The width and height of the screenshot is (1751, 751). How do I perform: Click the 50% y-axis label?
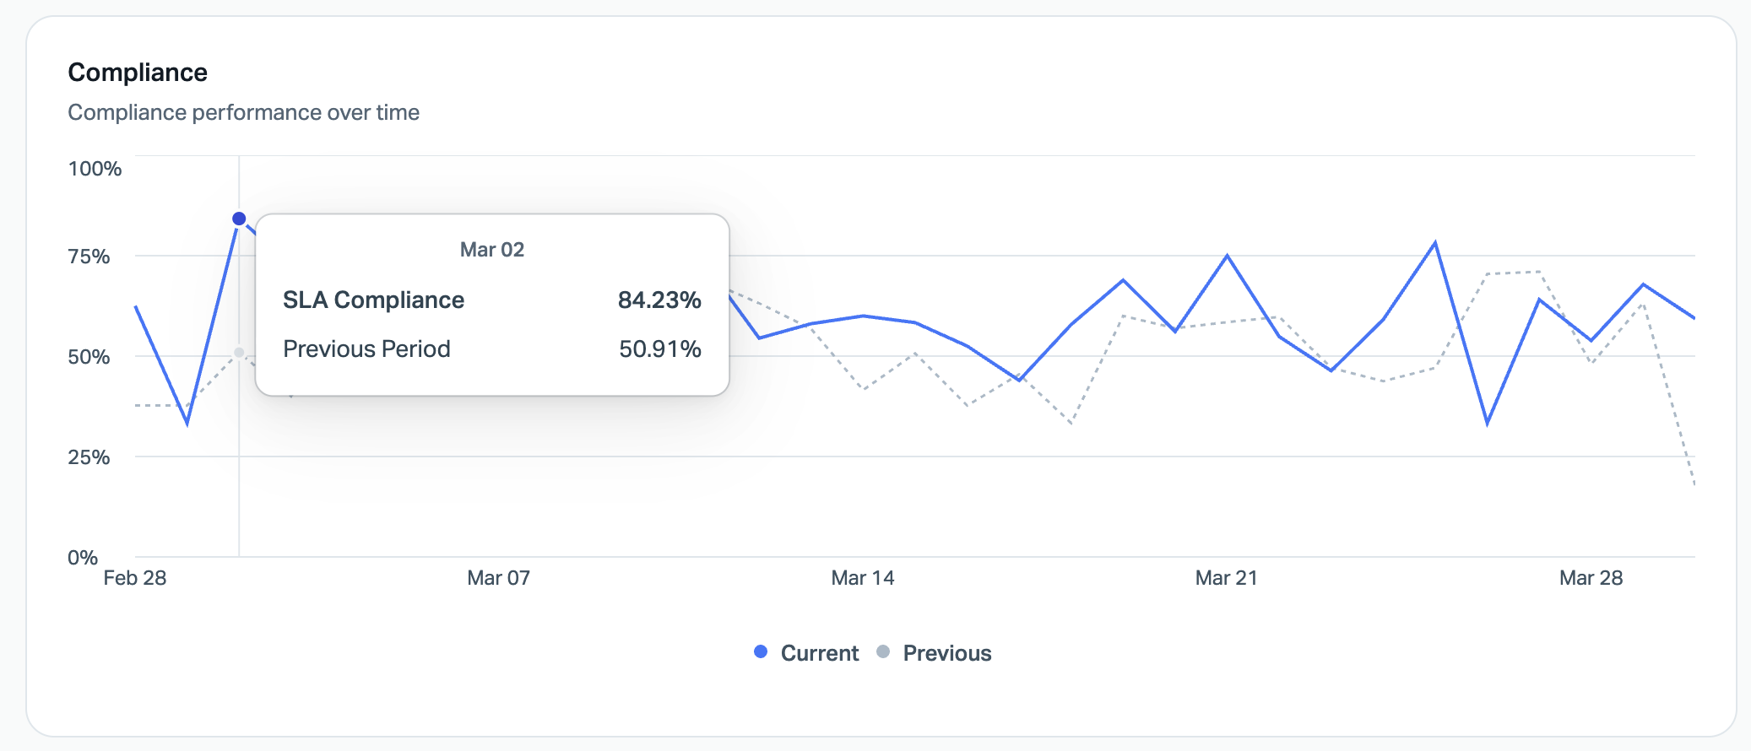(89, 357)
